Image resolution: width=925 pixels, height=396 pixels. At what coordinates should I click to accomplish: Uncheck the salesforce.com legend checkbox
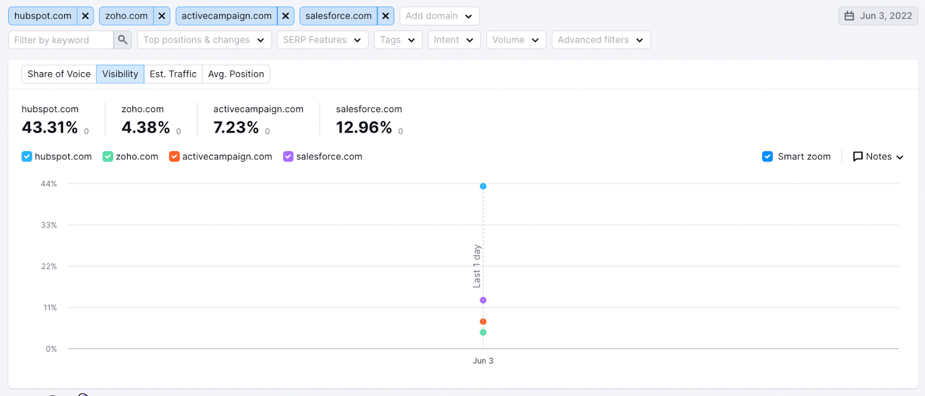pyautogui.click(x=288, y=156)
